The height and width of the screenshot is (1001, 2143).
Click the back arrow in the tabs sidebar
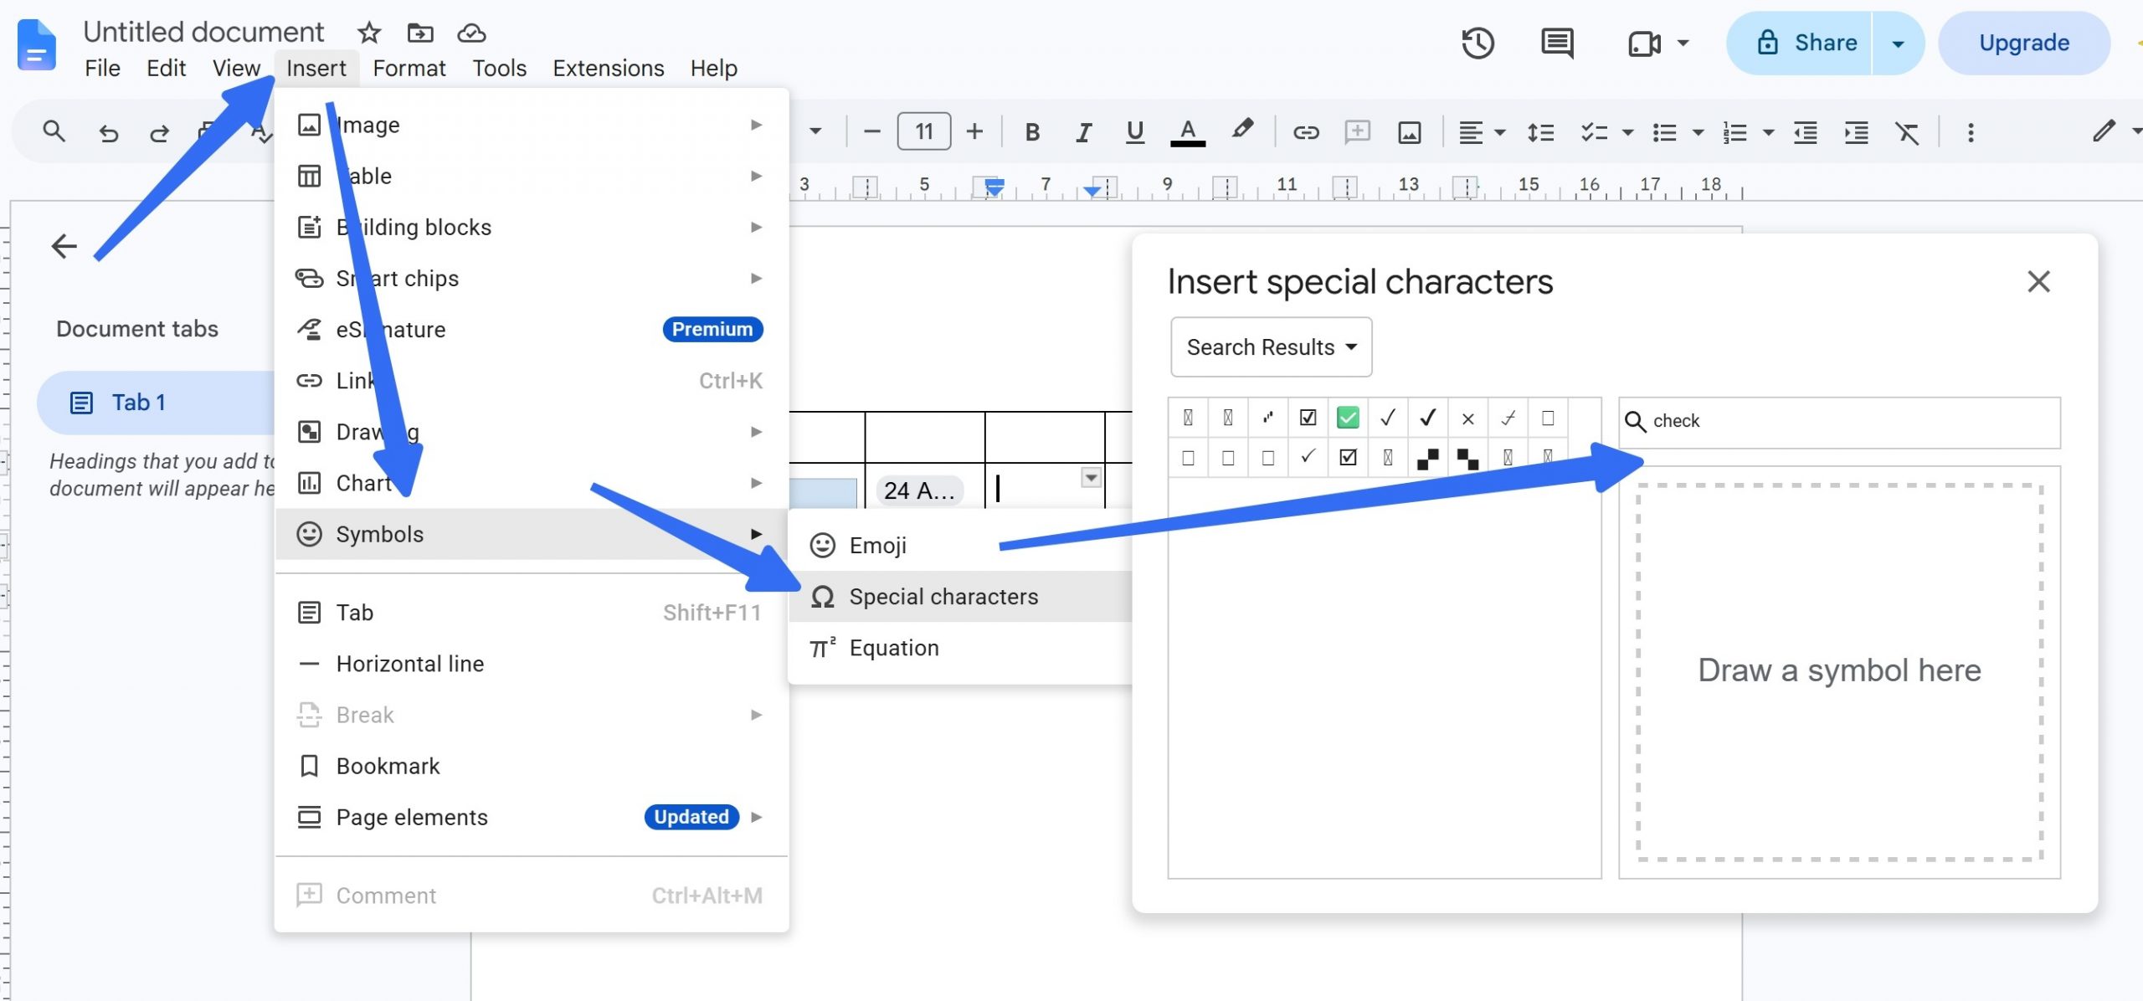(64, 246)
